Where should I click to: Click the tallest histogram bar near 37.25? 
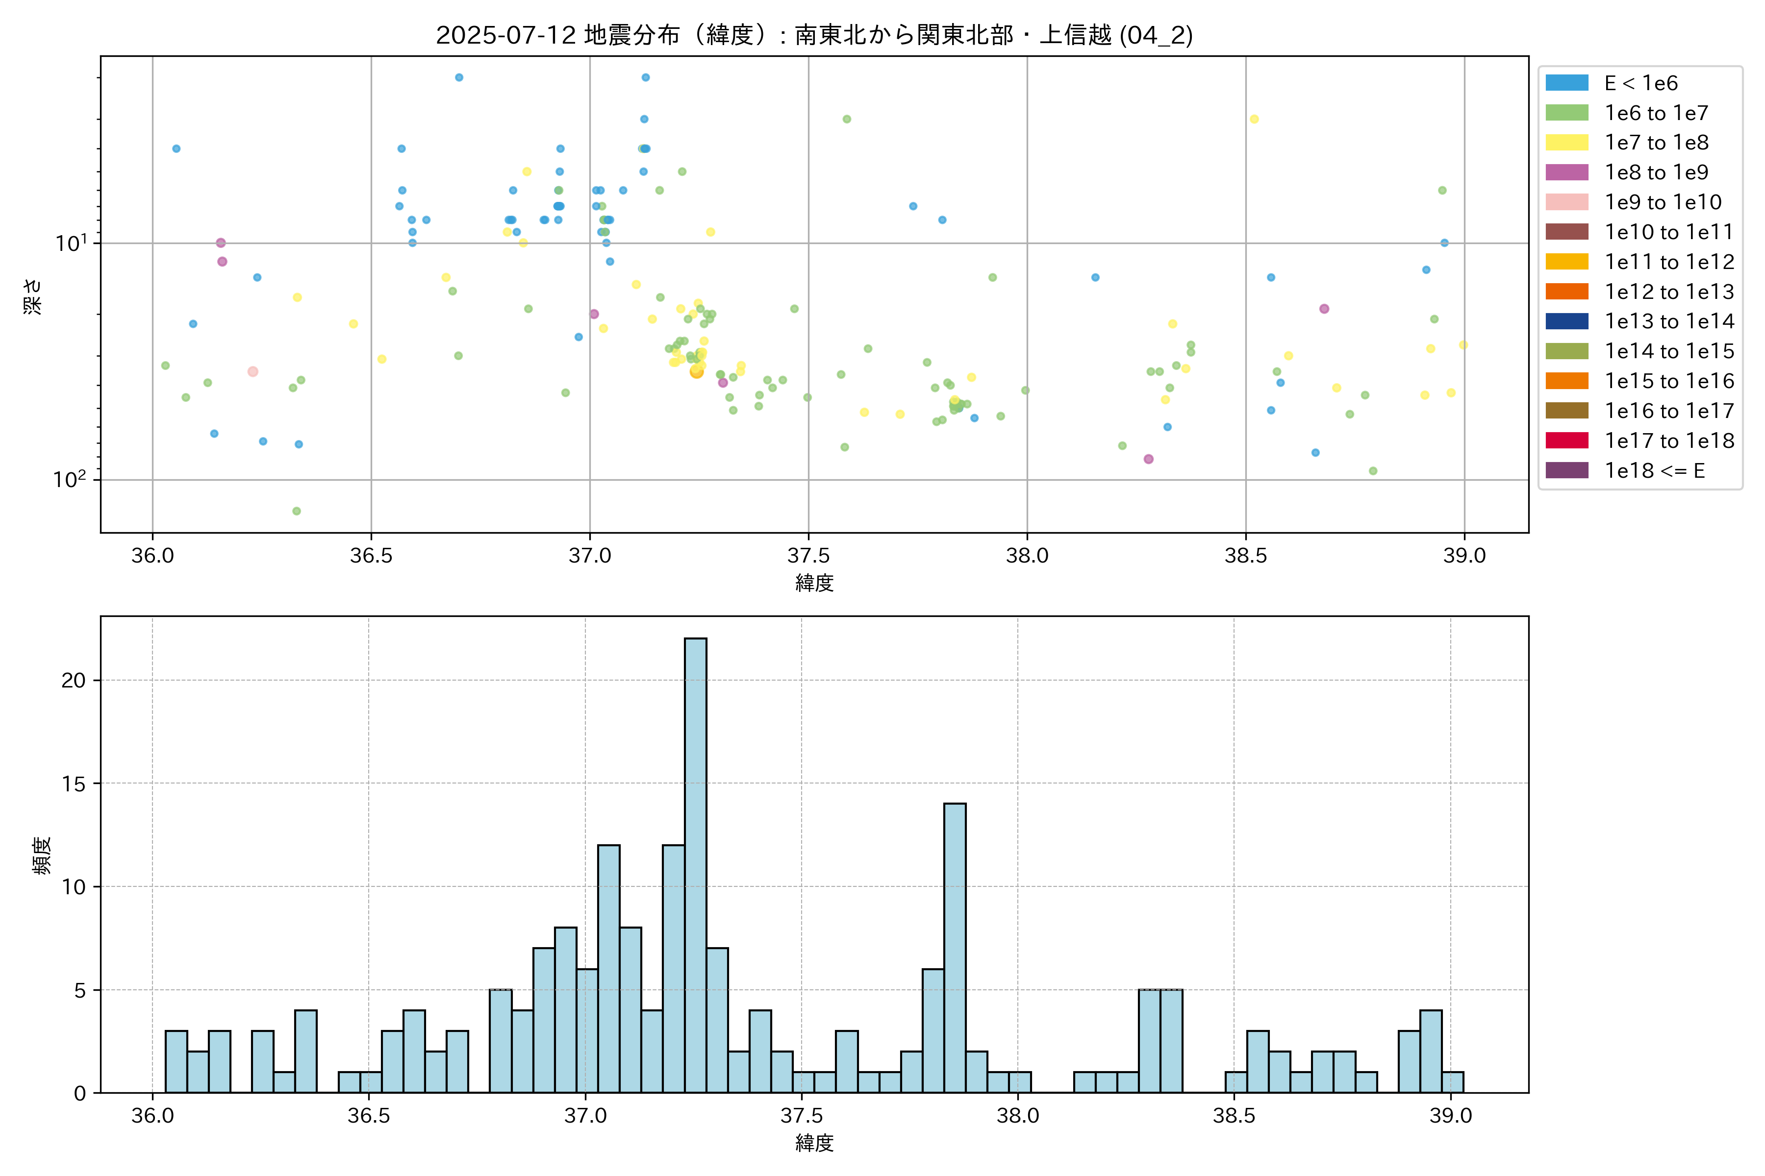(x=695, y=862)
